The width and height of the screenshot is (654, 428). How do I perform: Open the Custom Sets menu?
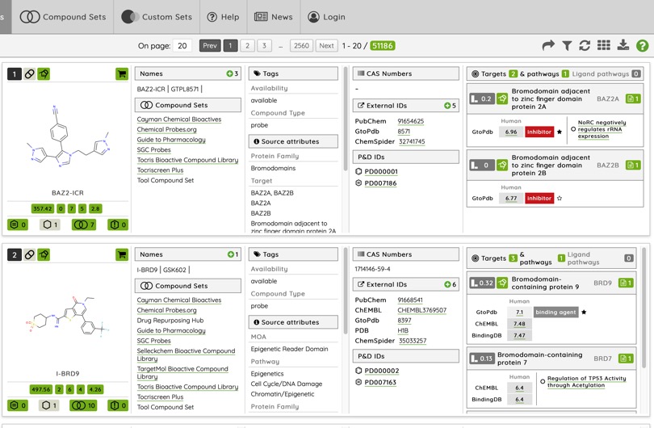157,17
